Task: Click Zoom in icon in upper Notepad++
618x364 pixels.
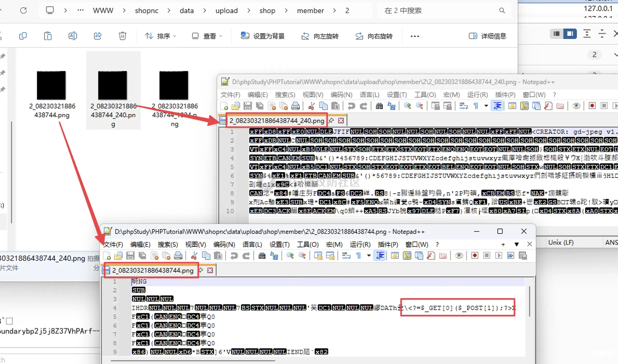Action: [407, 106]
